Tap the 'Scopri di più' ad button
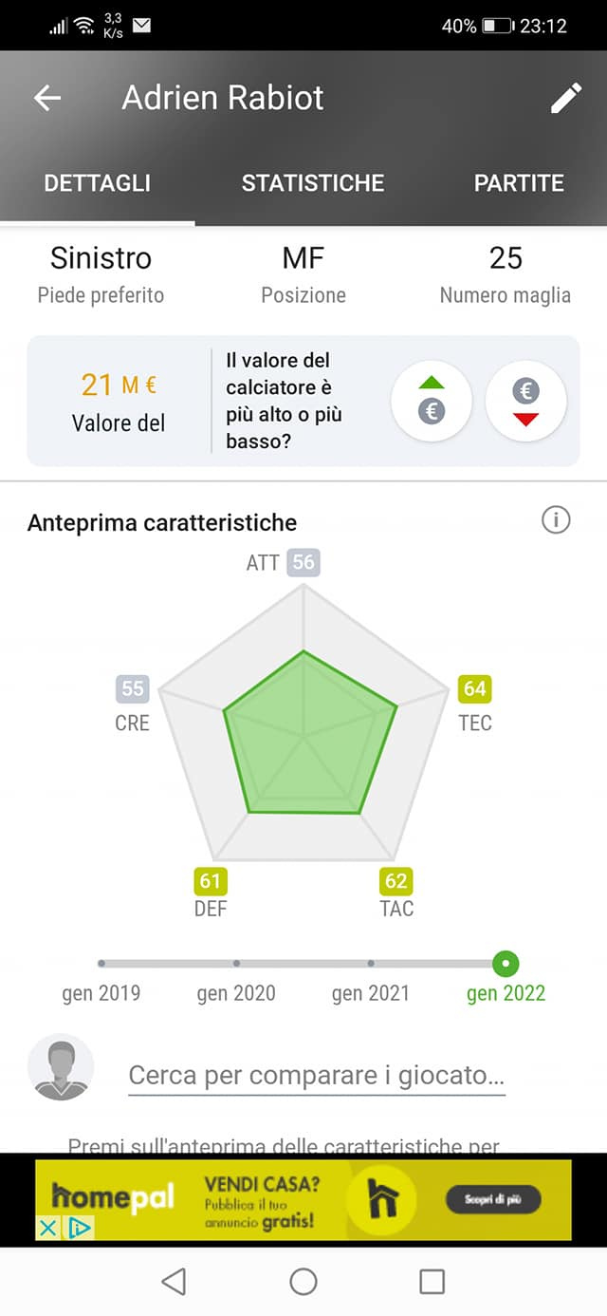 493,1199
